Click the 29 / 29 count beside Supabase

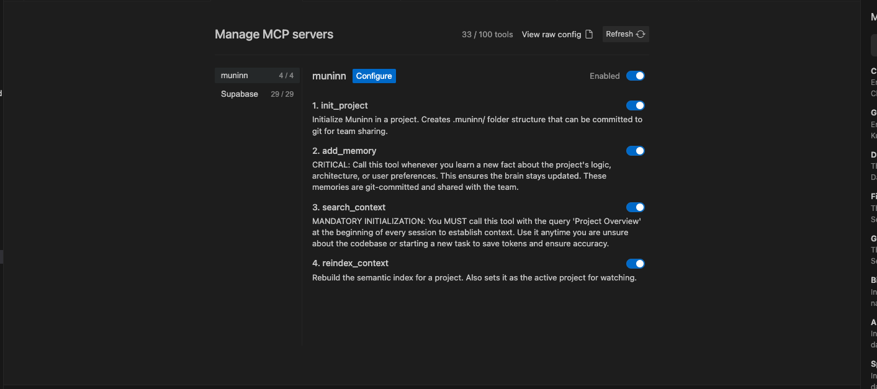pos(282,94)
